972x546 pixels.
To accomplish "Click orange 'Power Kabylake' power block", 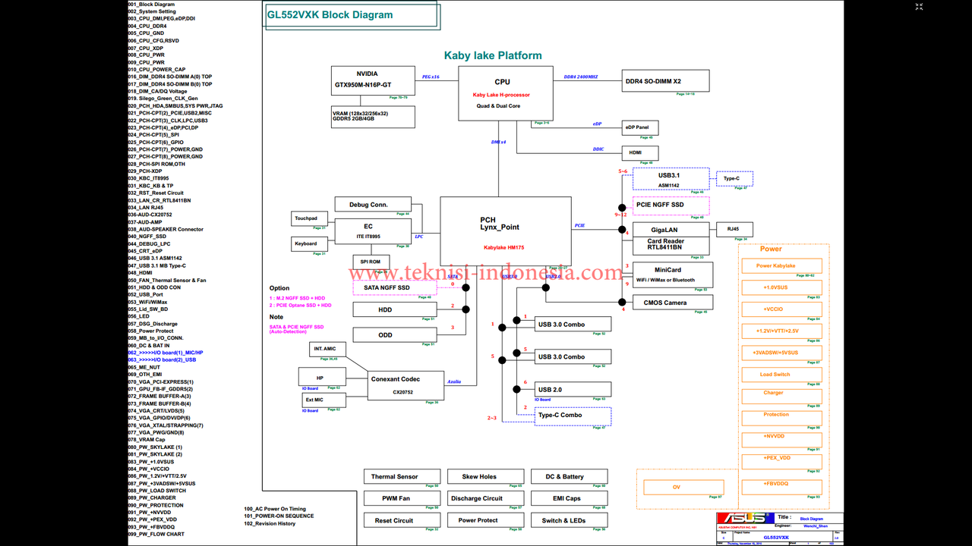I will [x=781, y=265].
